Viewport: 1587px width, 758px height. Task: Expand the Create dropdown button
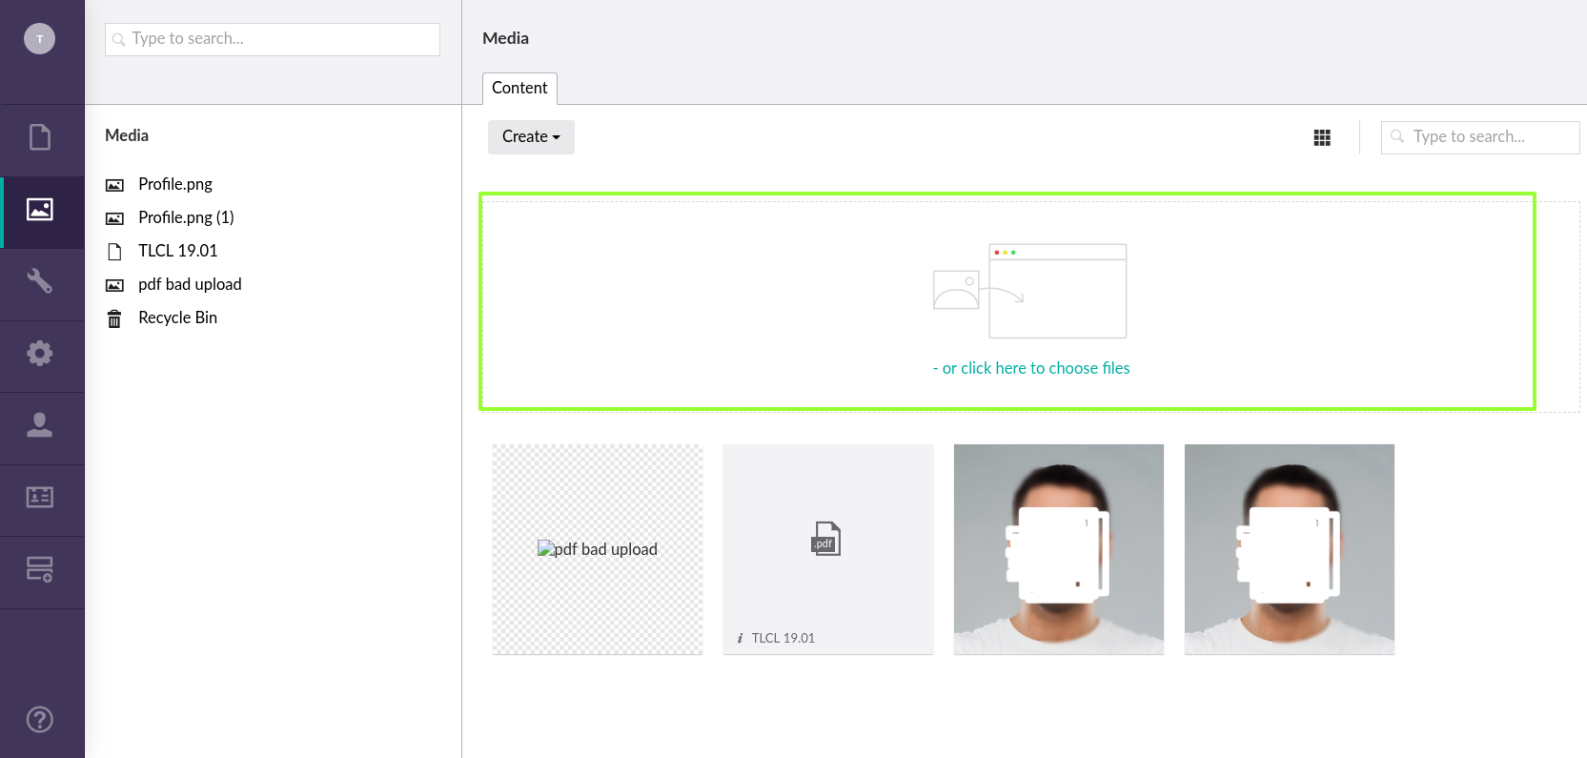click(x=531, y=137)
